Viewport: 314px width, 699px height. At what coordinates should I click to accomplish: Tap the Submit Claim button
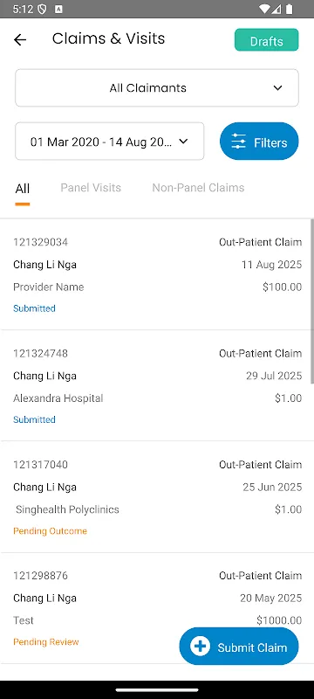(239, 646)
